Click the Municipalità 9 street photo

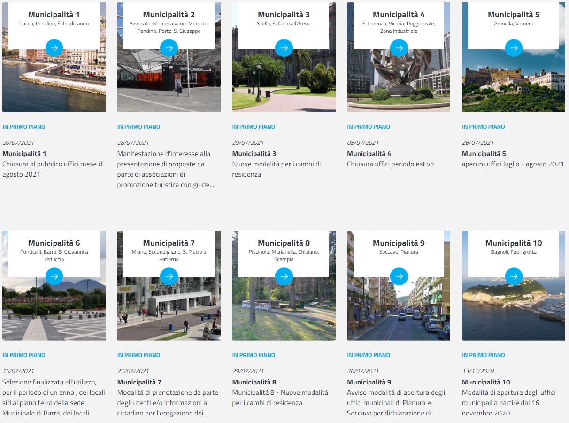(399, 315)
